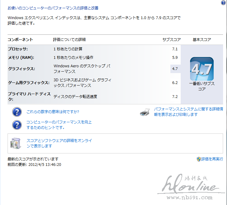Viewport: 227px width, 205px height.
Task: Click question mark icon beside これらの数字の意味は何ですか
Action: [17, 112]
